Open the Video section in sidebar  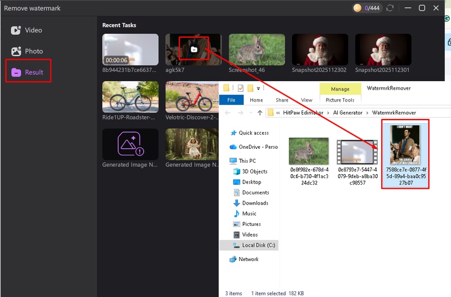coord(26,30)
